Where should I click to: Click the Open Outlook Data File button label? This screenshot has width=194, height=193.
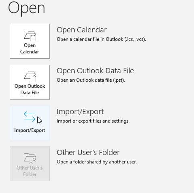[30, 89]
